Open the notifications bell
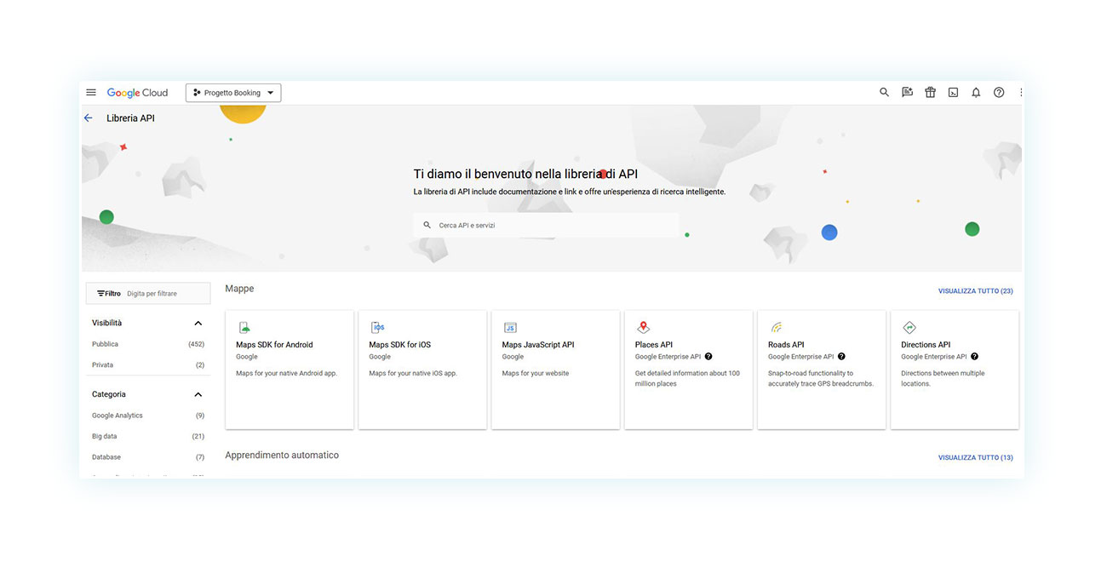 976,93
